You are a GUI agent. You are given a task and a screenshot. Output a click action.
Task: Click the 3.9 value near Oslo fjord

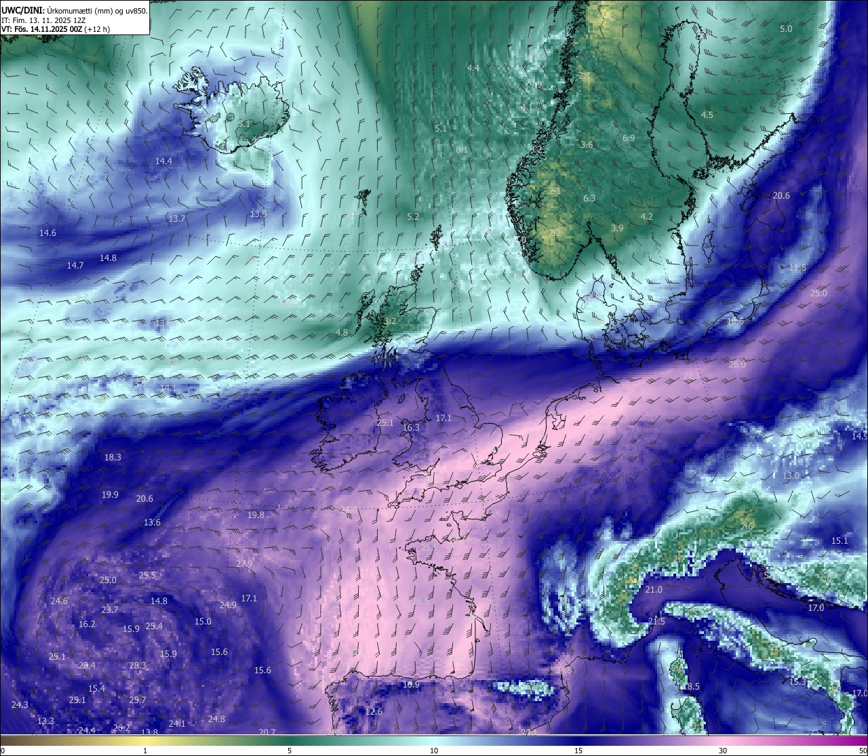click(x=617, y=228)
